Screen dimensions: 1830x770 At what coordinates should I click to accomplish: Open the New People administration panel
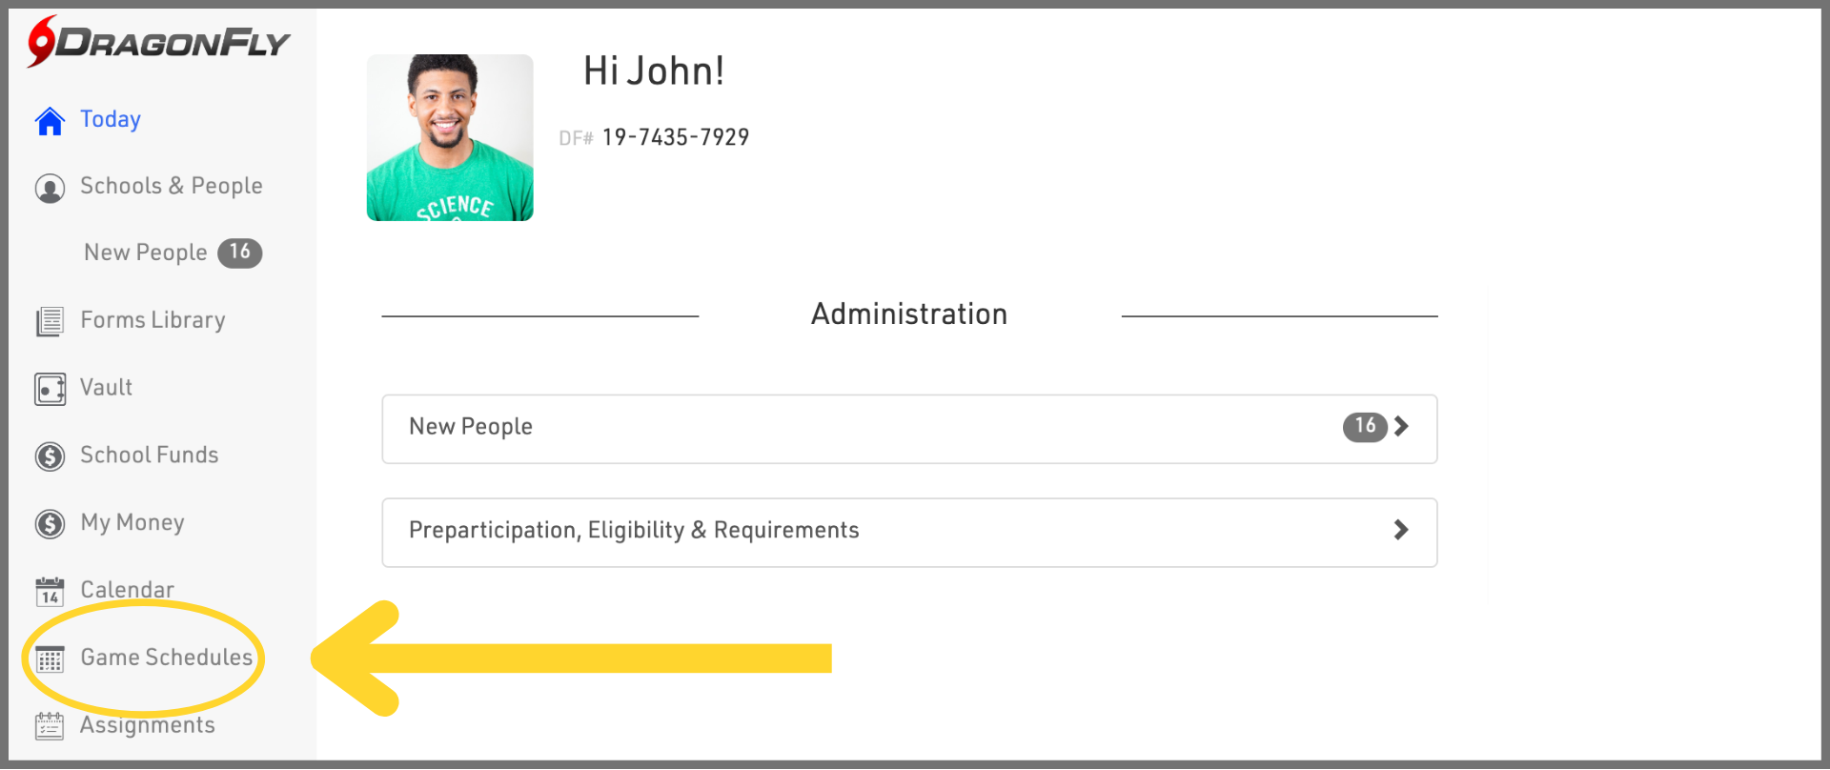(858, 428)
